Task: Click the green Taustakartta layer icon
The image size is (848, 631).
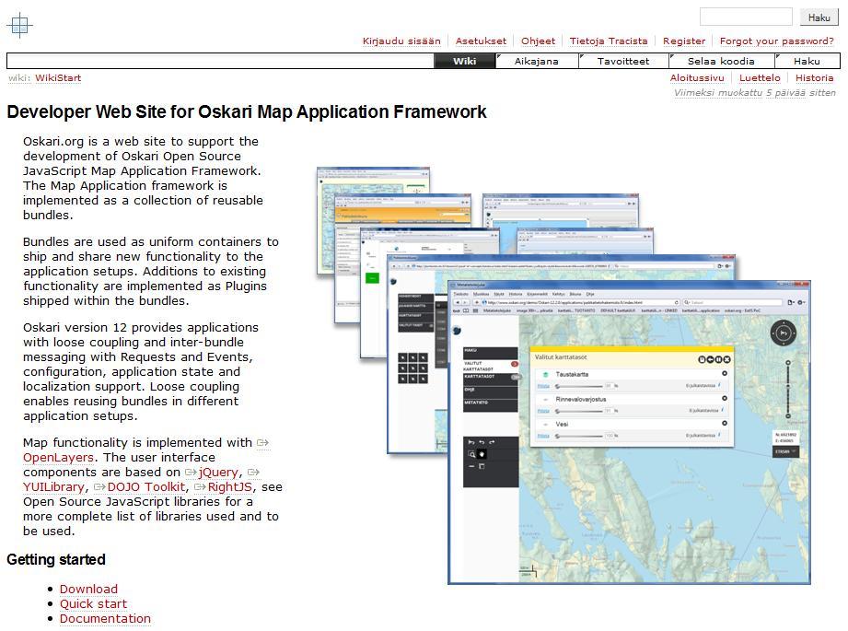Action: click(545, 375)
